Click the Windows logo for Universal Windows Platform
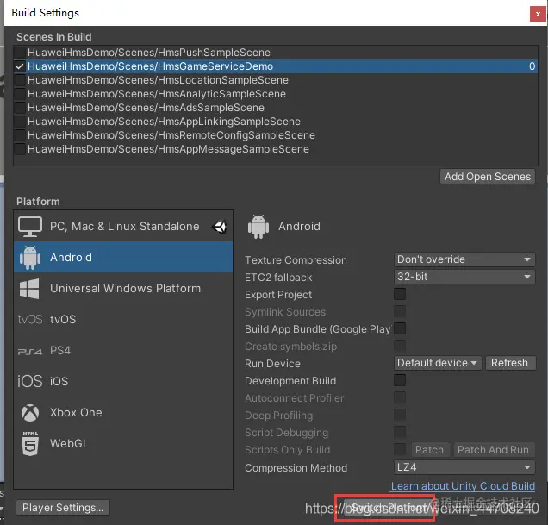548x525 pixels. pos(29,289)
